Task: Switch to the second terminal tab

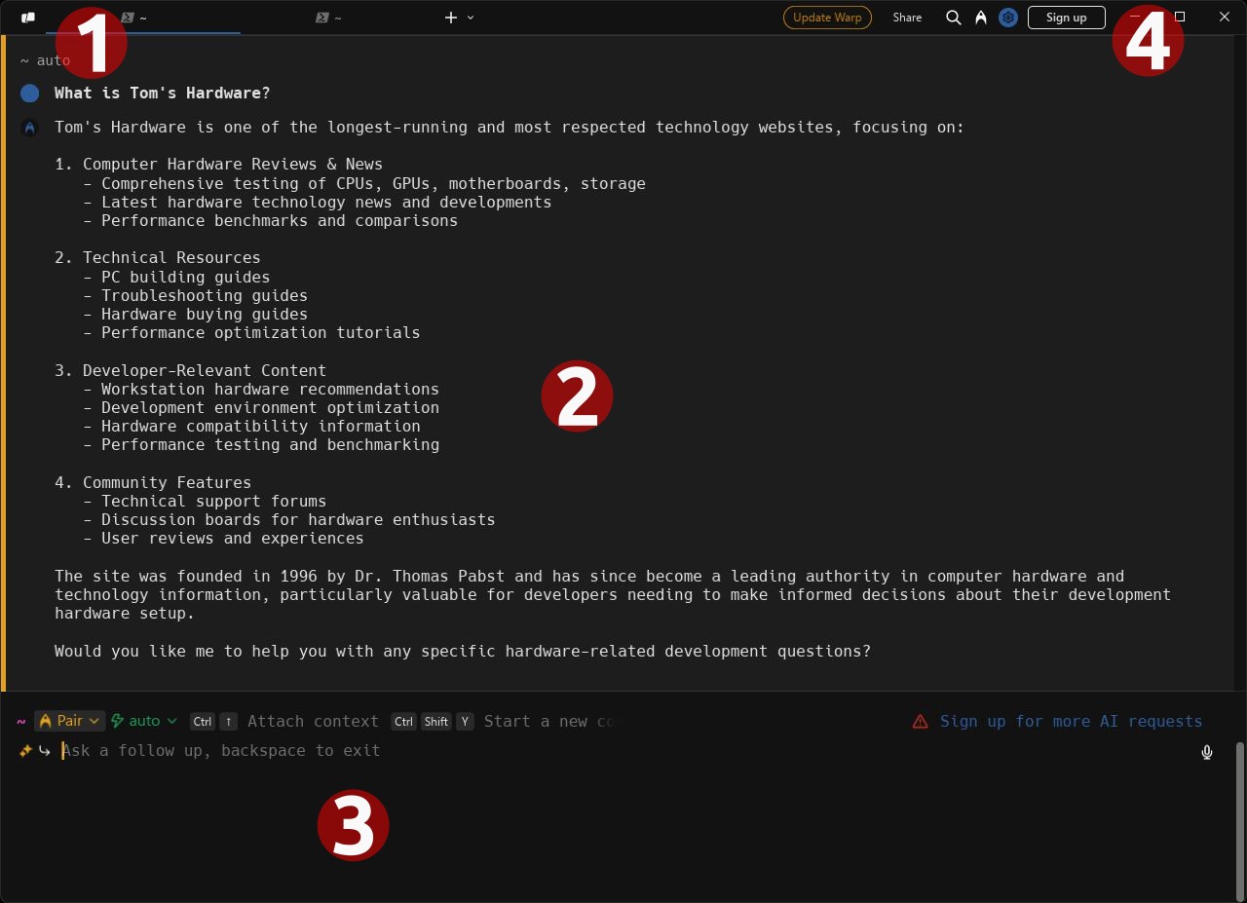Action: point(338,18)
